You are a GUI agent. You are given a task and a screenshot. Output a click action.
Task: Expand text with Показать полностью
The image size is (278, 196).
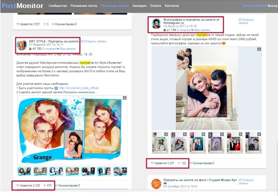[80, 92]
